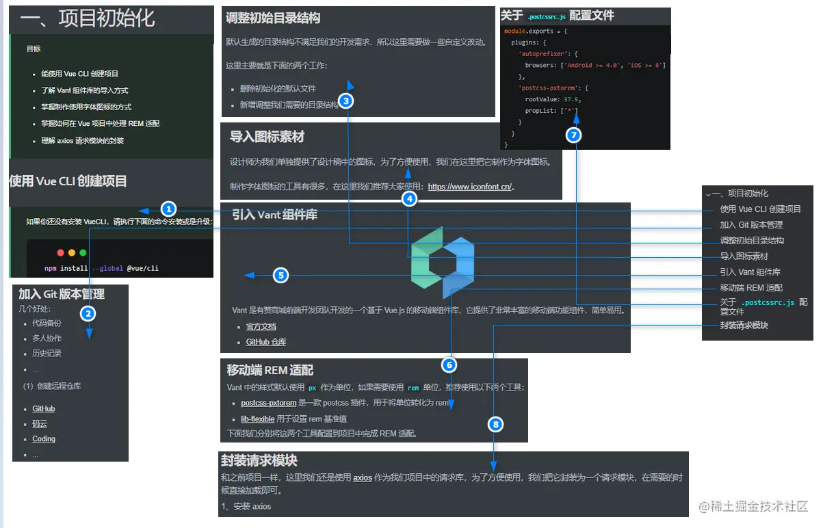Click the 加入 Git 版本管理 section heading
Image resolution: width=823 pixels, height=528 pixels.
click(62, 294)
